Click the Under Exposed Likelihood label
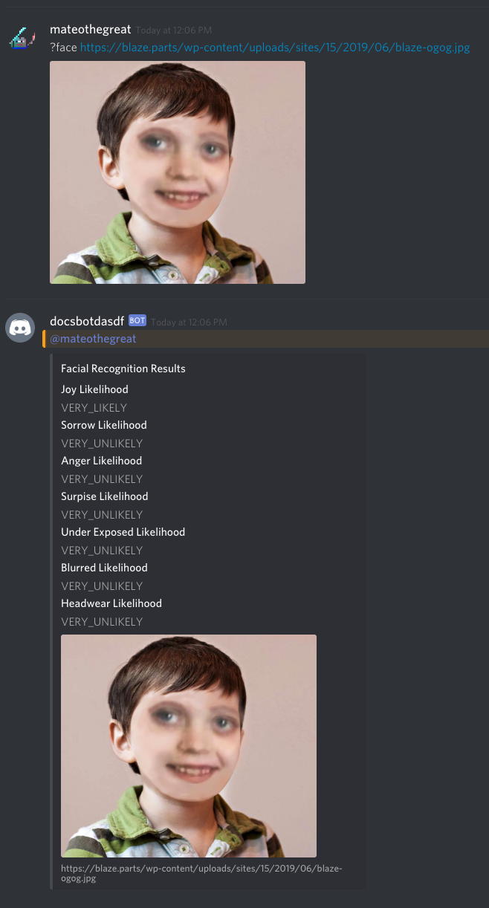Screen dimensions: 489x908 click(x=123, y=532)
